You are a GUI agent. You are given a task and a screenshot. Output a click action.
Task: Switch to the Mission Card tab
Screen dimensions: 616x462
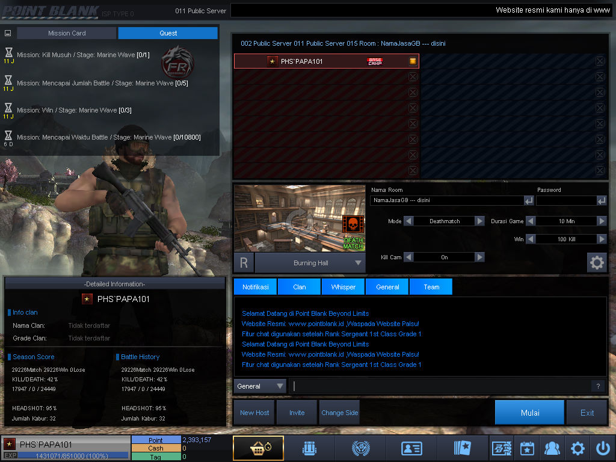[x=66, y=33]
